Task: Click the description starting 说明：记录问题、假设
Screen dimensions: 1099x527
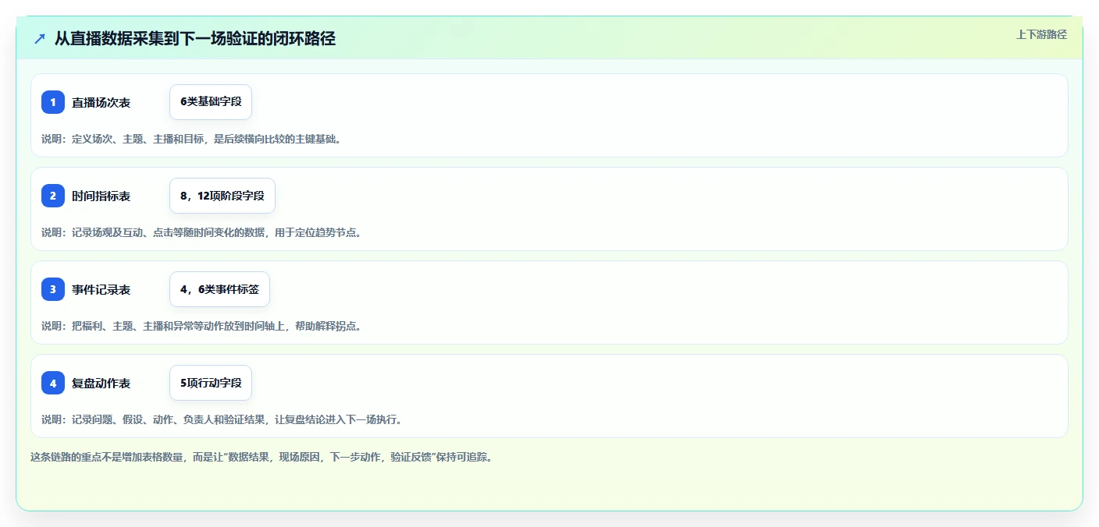Action: tap(222, 419)
